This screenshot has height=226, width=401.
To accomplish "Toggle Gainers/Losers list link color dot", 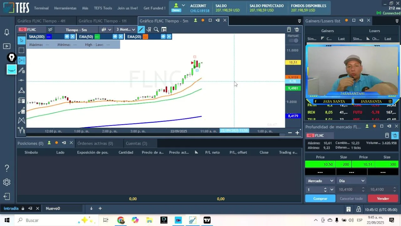I will tap(346, 20).
